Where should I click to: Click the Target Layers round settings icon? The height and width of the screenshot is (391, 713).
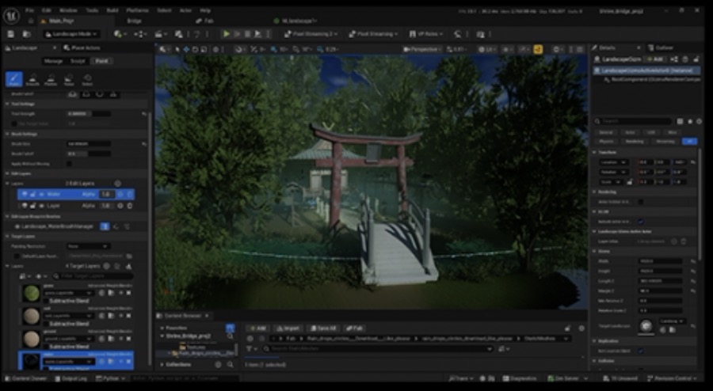pyautogui.click(x=106, y=266)
